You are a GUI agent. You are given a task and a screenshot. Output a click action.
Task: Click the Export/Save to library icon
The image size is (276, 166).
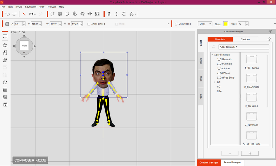[x=5, y=105]
